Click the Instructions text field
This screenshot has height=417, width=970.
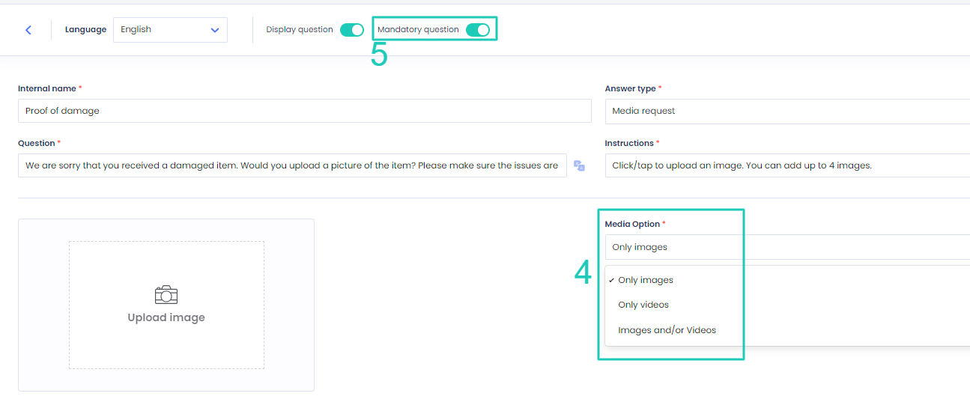click(787, 165)
